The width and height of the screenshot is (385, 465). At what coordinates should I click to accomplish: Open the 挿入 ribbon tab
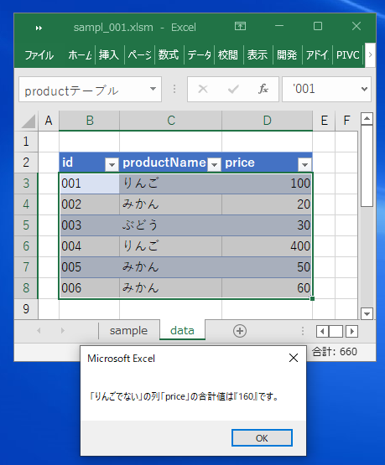tap(109, 54)
